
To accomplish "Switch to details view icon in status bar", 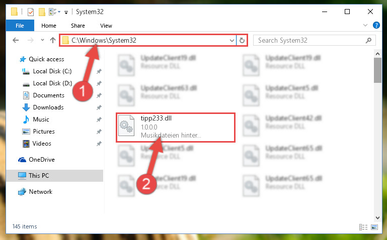I will pos(363,227).
